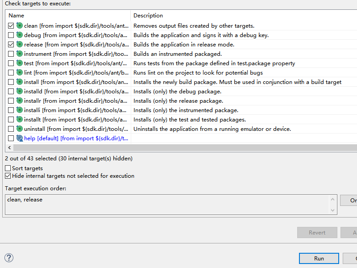Click the lint target's green icon
Viewport: 357px width, 268px height.
coord(20,73)
